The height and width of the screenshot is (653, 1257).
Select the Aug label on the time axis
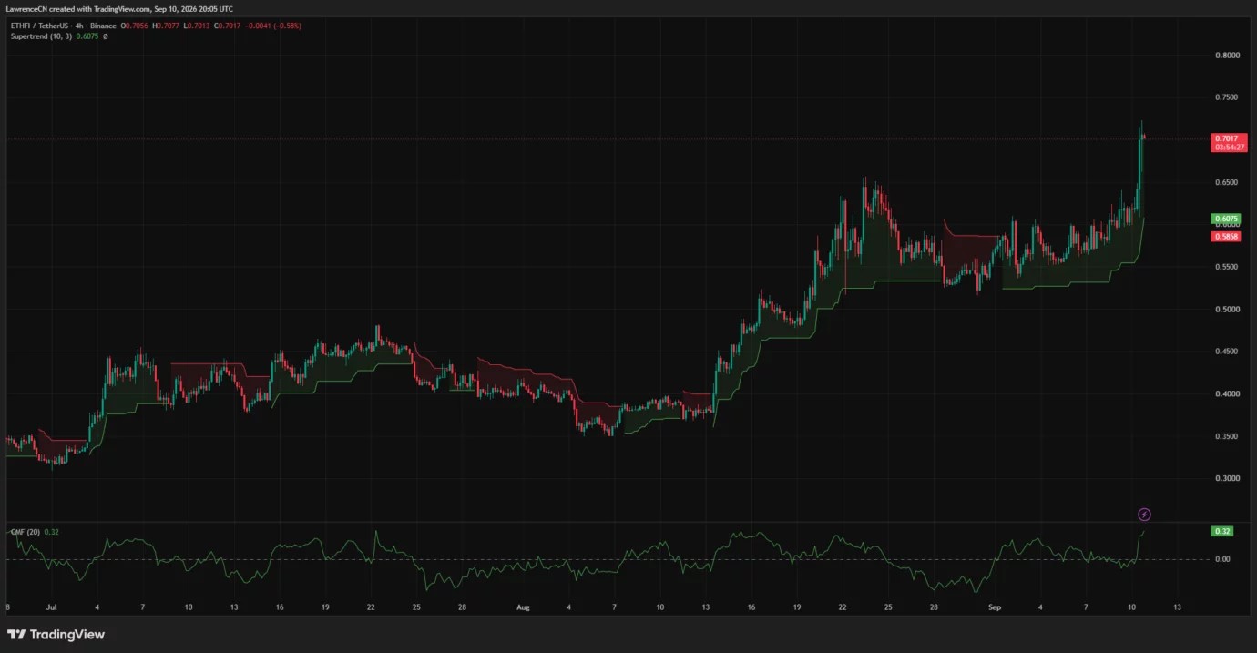[x=522, y=606]
